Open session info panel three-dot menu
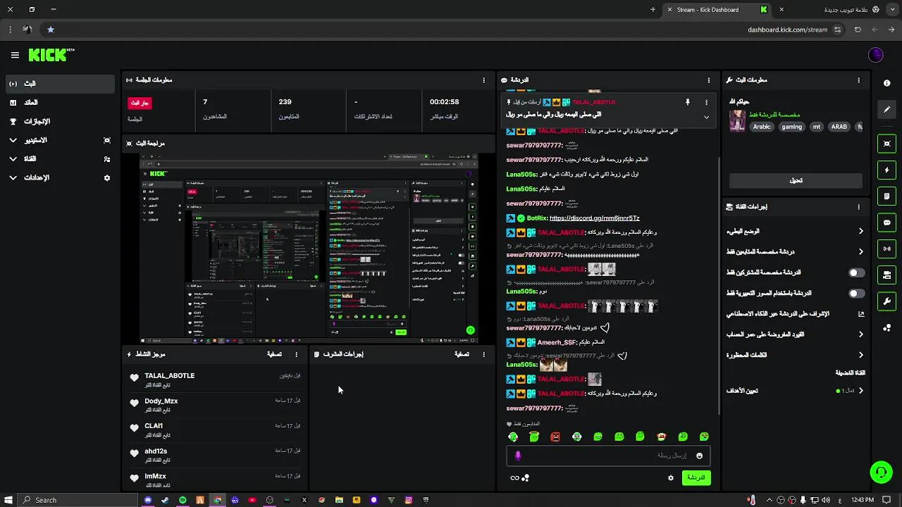The height and width of the screenshot is (507, 902). pyautogui.click(x=483, y=80)
